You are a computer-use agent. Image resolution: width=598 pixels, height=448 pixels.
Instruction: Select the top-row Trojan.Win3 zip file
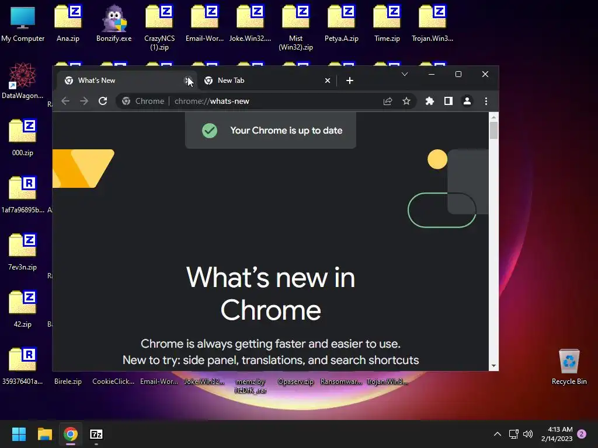[x=432, y=23]
